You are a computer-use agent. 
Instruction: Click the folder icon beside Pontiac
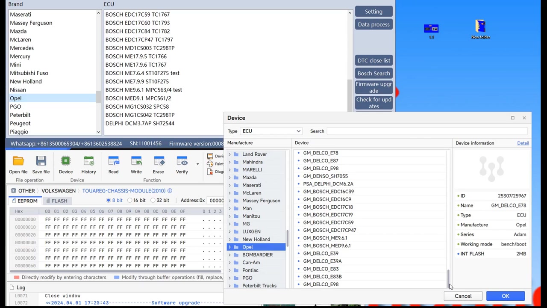pyautogui.click(x=236, y=270)
